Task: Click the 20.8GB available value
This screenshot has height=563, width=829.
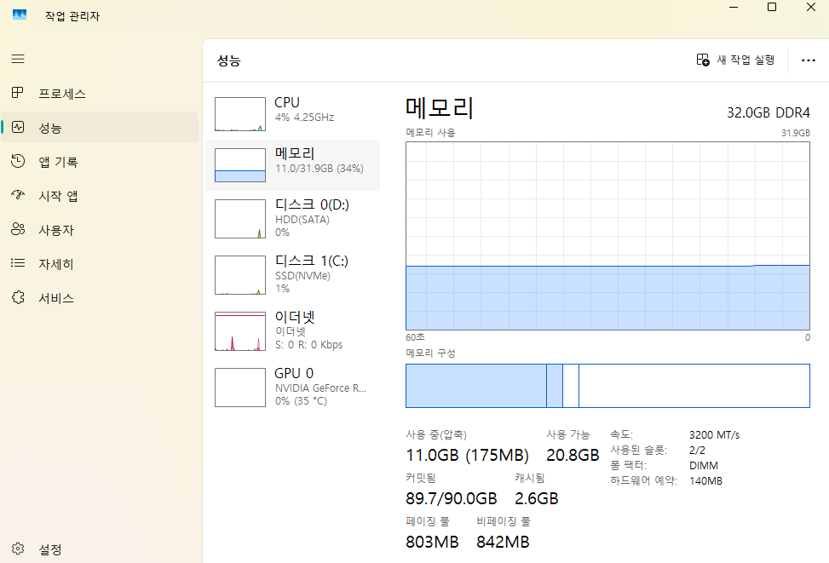Action: (x=573, y=455)
